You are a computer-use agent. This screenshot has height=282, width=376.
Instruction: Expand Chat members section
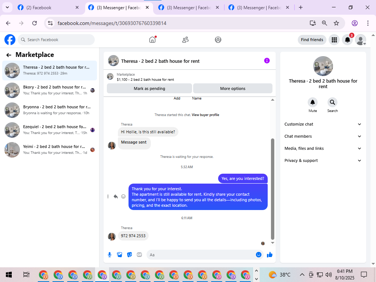(323, 136)
